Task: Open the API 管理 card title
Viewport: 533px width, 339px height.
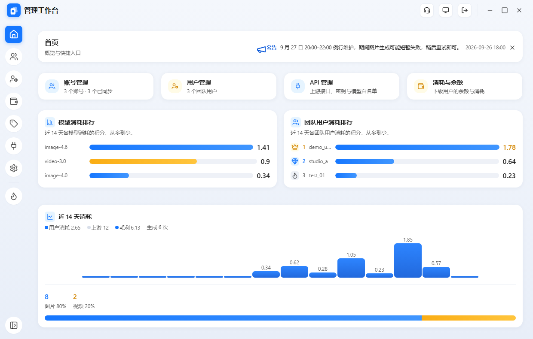Action: tap(322, 82)
